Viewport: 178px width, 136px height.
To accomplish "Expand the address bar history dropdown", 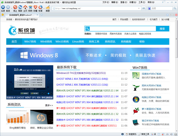I will pos(139,8).
